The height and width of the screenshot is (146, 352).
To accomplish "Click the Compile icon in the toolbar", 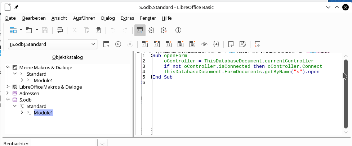I will coord(106,44).
